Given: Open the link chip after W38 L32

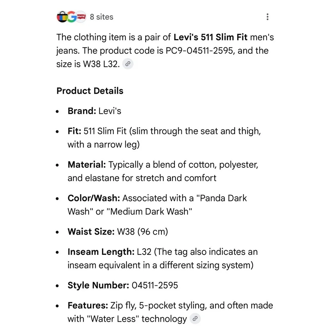Looking at the screenshot, I should coord(128,64).
